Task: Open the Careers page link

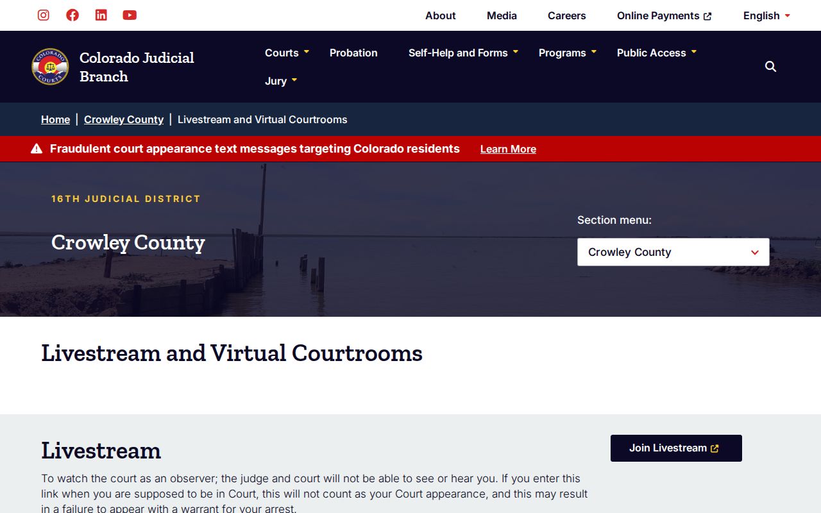Action: click(567, 15)
